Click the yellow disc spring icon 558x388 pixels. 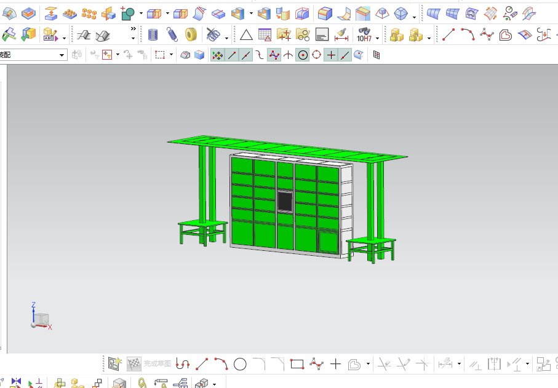[191, 34]
